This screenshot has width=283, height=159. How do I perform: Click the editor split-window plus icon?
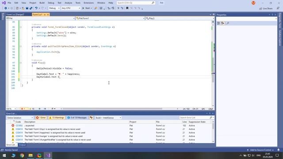click(213, 22)
